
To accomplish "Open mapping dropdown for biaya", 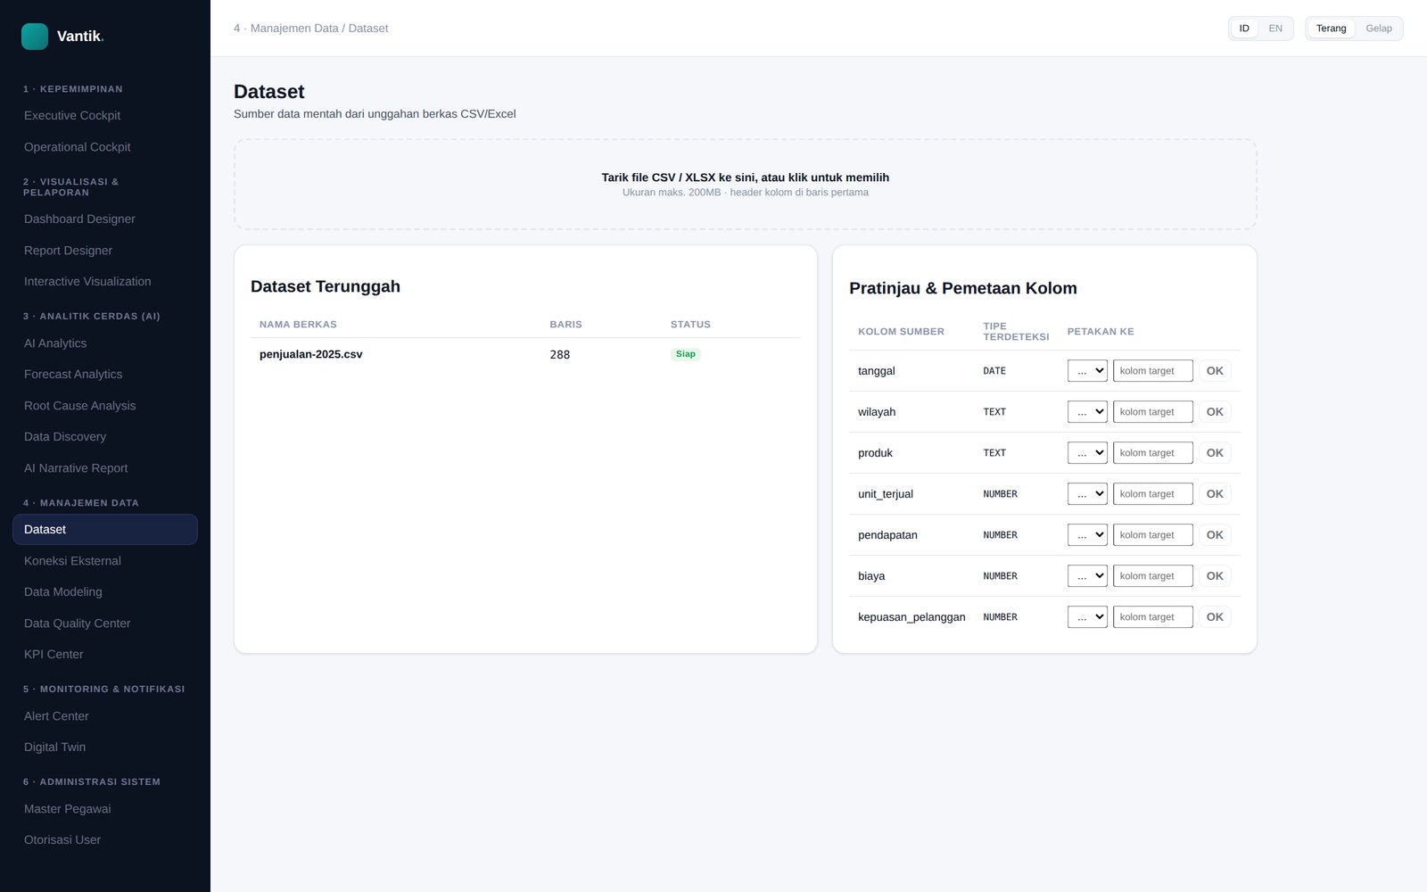I will 1087,576.
